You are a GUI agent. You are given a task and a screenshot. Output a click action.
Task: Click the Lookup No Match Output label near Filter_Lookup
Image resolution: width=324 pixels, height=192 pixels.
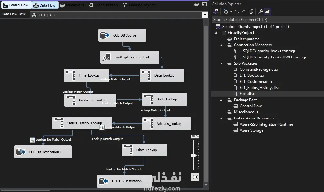tap(124, 169)
